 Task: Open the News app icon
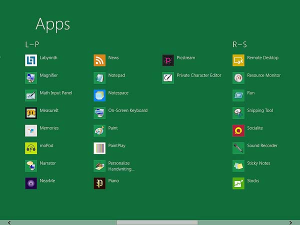[99, 60]
